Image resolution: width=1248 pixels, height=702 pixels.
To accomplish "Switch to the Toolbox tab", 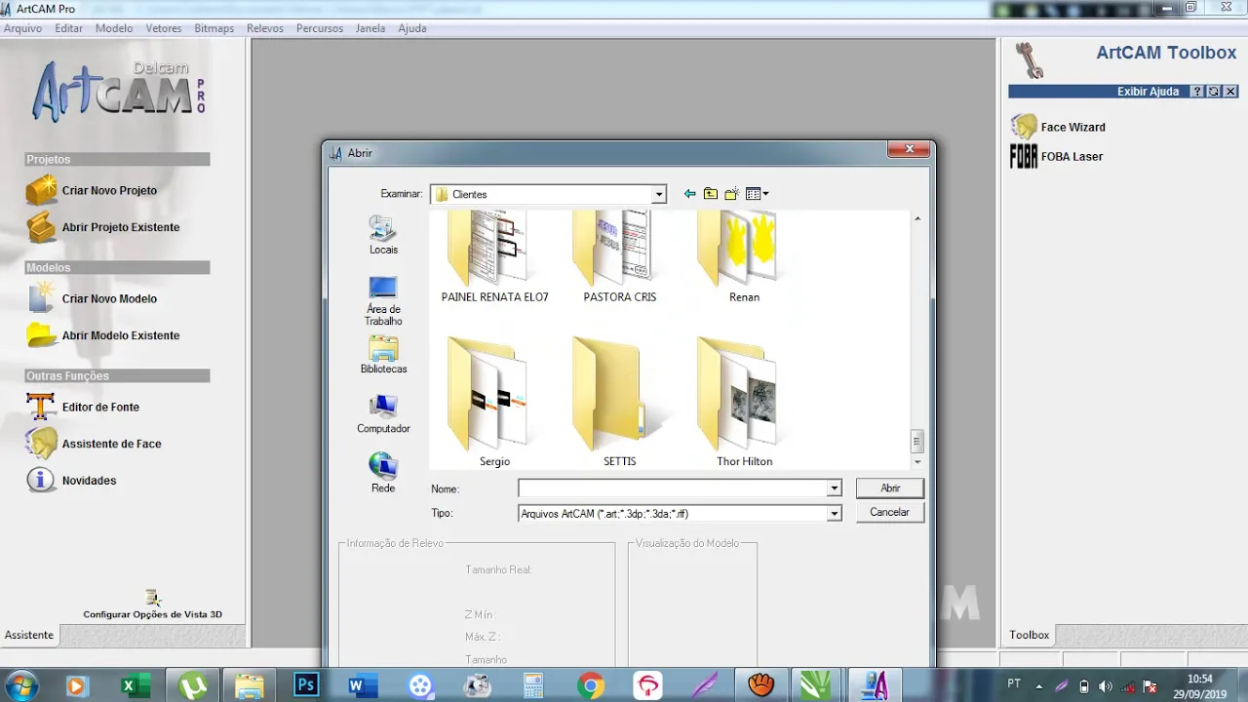I will click(1030, 635).
